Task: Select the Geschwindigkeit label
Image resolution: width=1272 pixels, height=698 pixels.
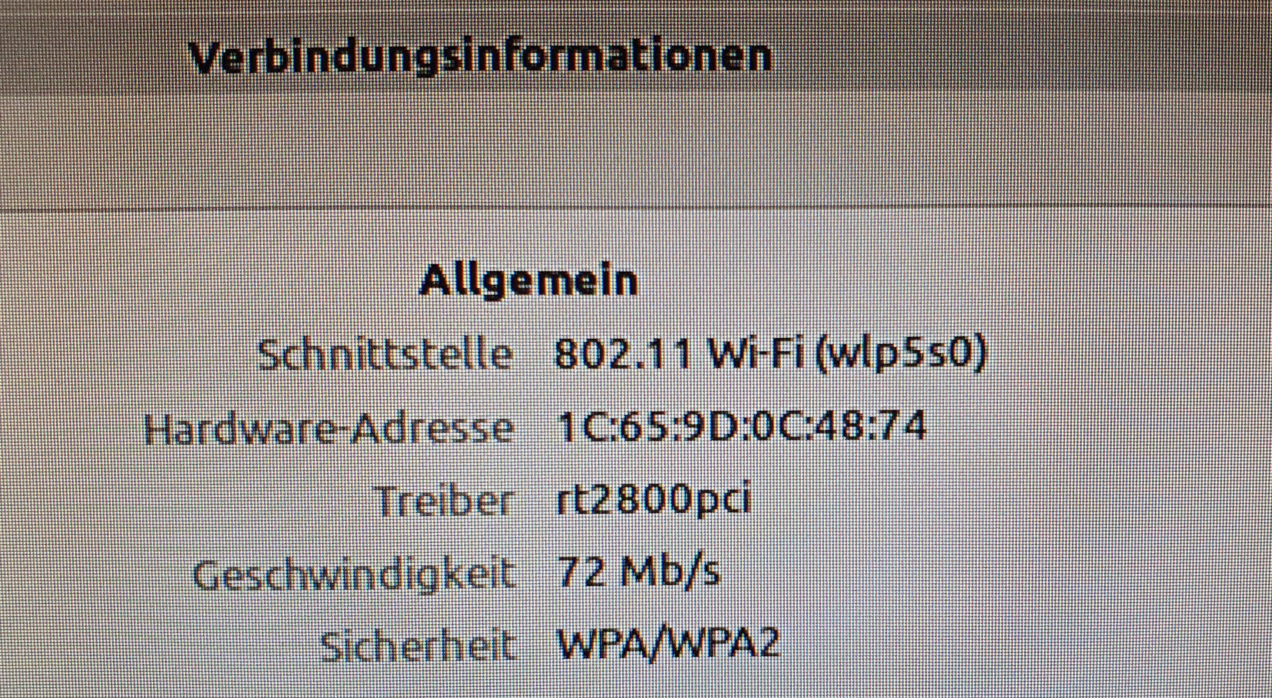Action: (354, 575)
